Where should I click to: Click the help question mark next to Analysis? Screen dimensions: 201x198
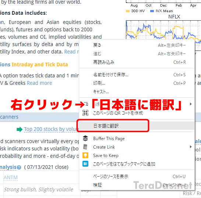[x=19, y=167]
